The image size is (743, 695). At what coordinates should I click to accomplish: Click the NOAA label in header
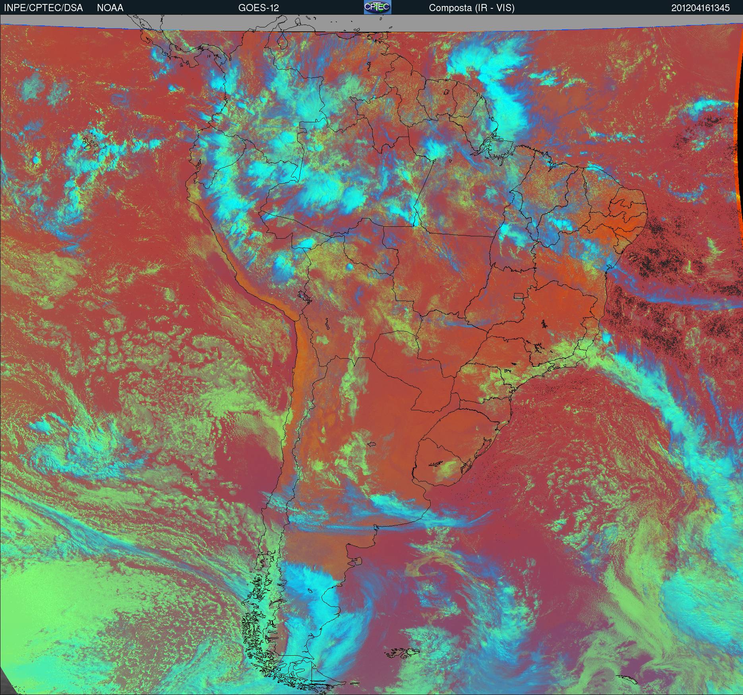click(x=110, y=8)
